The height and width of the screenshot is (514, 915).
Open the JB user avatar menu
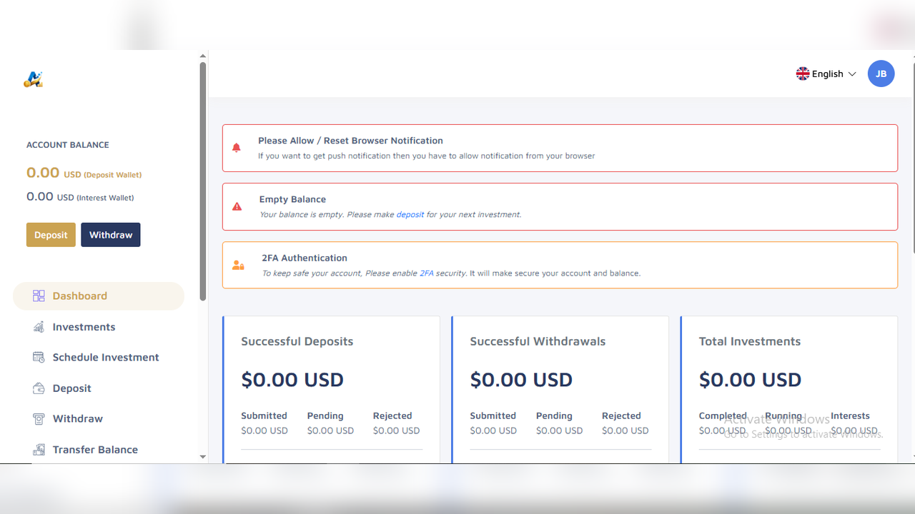click(x=881, y=74)
